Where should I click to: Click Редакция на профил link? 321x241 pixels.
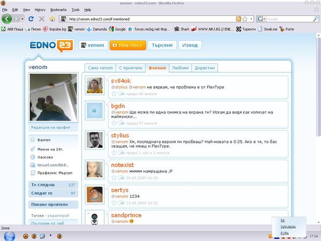coord(51,127)
